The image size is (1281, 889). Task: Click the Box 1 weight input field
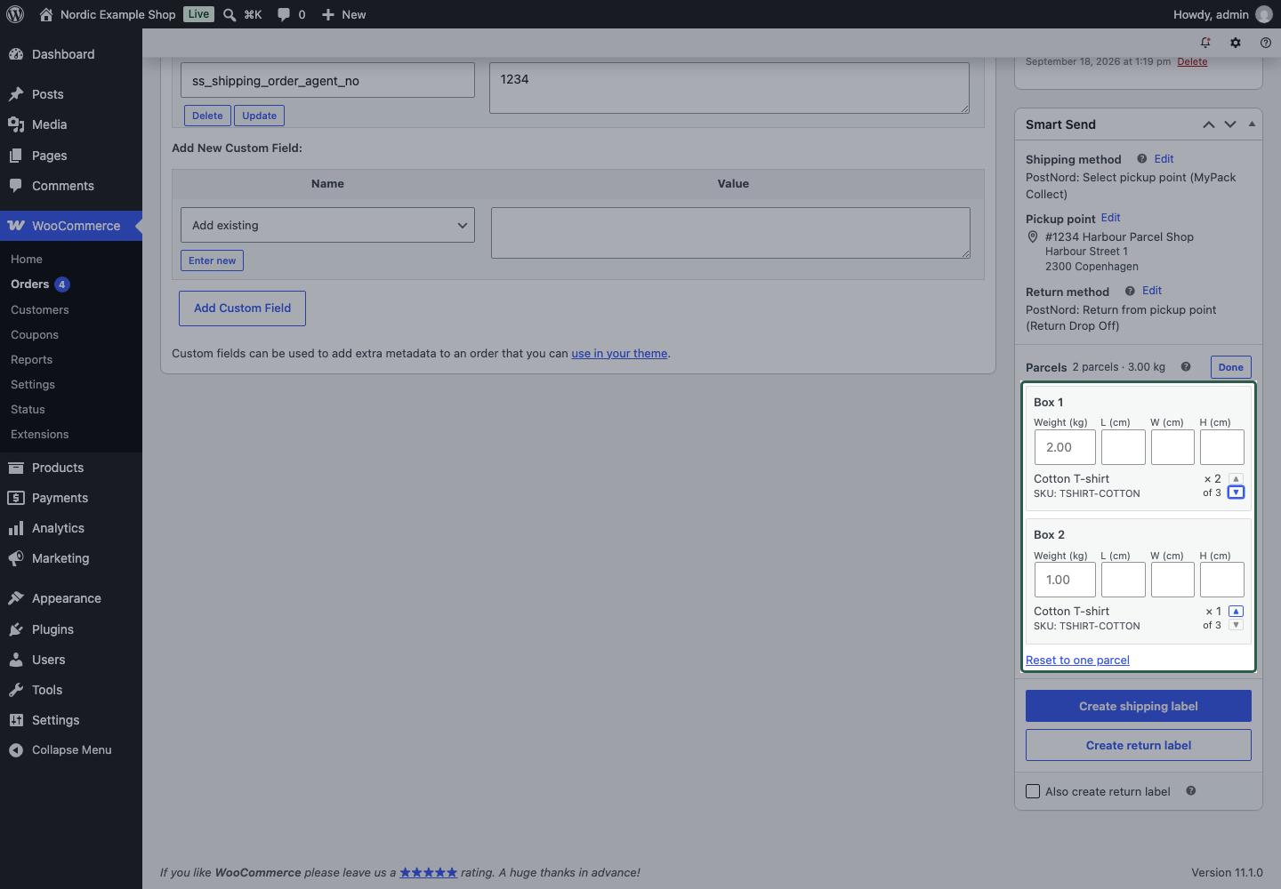[1065, 447]
